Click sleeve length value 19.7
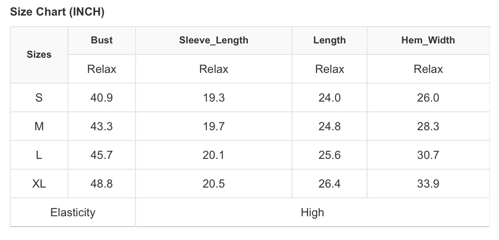The height and width of the screenshot is (240, 499). pyautogui.click(x=213, y=127)
